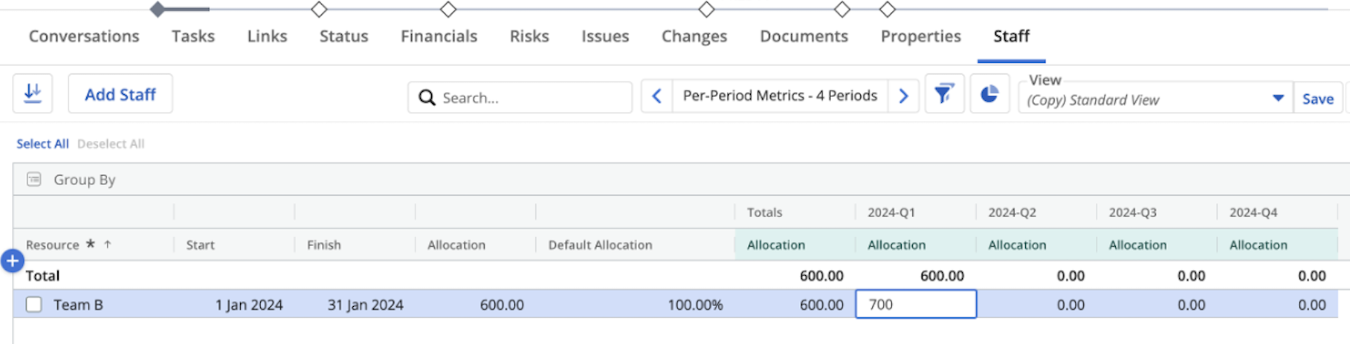1350x344 pixels.
Task: Click the blue plus add-row icon
Action: point(13,261)
